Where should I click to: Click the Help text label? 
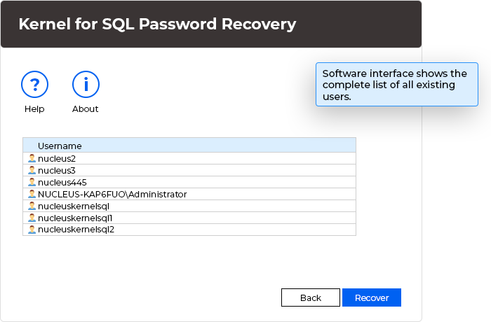pyautogui.click(x=34, y=108)
